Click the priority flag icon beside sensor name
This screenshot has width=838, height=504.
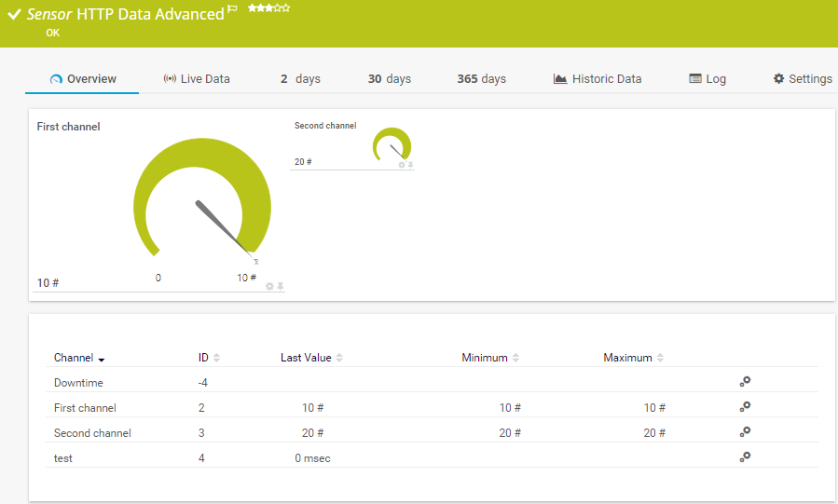point(233,9)
